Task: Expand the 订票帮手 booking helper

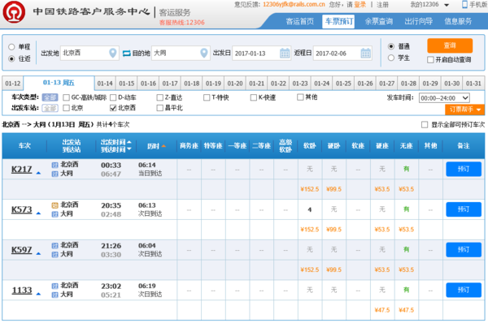Action: 464,110
